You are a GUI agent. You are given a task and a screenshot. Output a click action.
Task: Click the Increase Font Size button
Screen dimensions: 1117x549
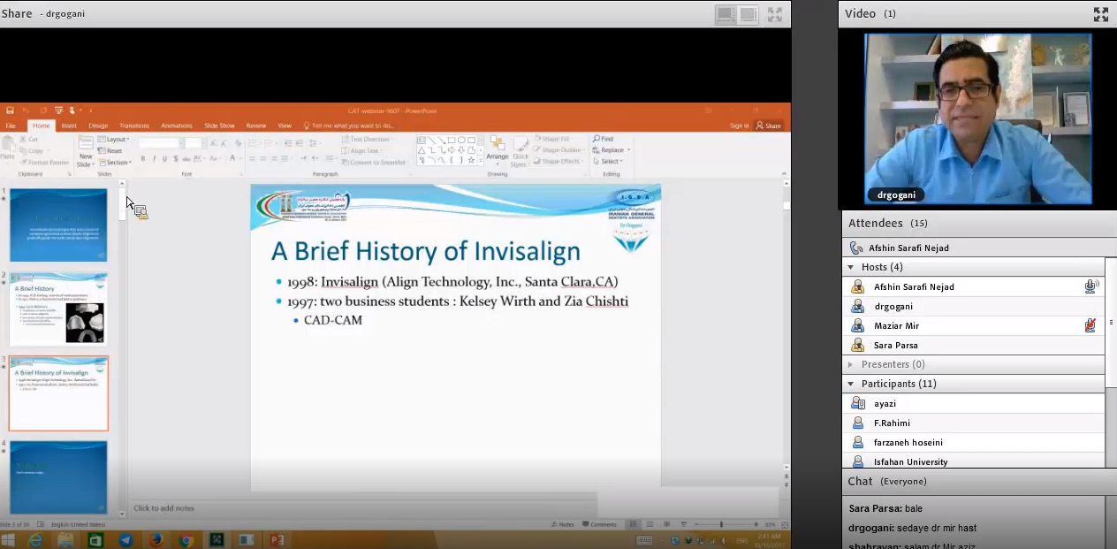[216, 143]
